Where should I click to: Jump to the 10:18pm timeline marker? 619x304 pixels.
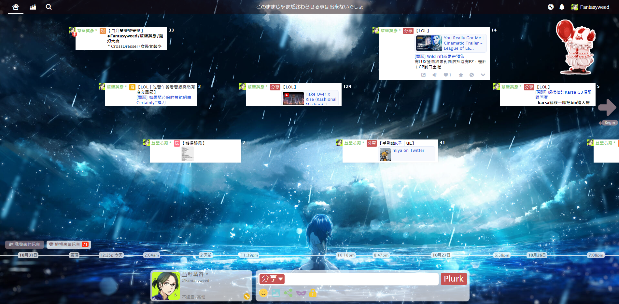346,255
